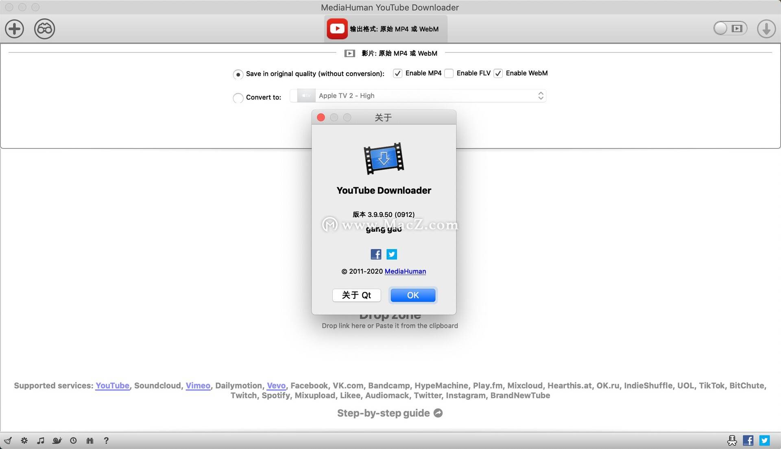Click the Facebook icon in About dialog
This screenshot has height=449, width=781.
pyautogui.click(x=376, y=254)
